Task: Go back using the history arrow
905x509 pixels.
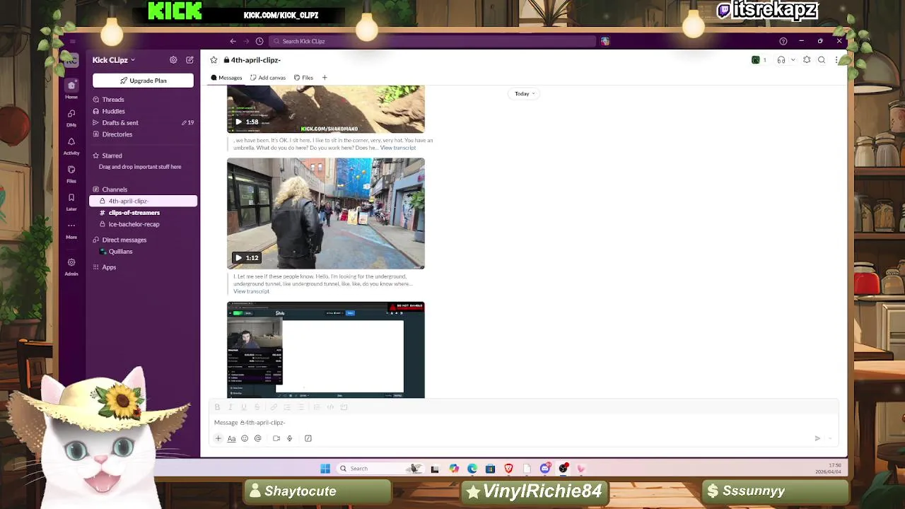Action: coord(233,41)
